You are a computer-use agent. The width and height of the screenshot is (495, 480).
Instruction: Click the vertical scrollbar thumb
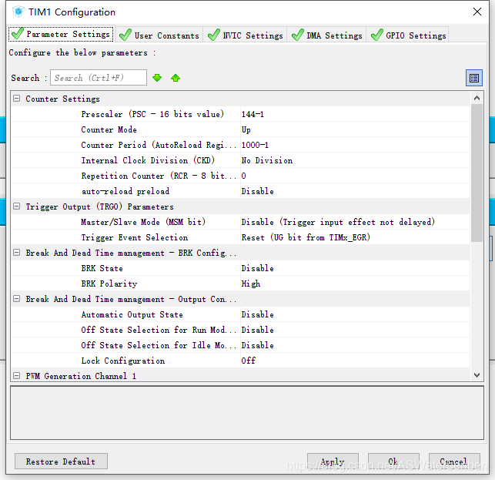(477, 173)
